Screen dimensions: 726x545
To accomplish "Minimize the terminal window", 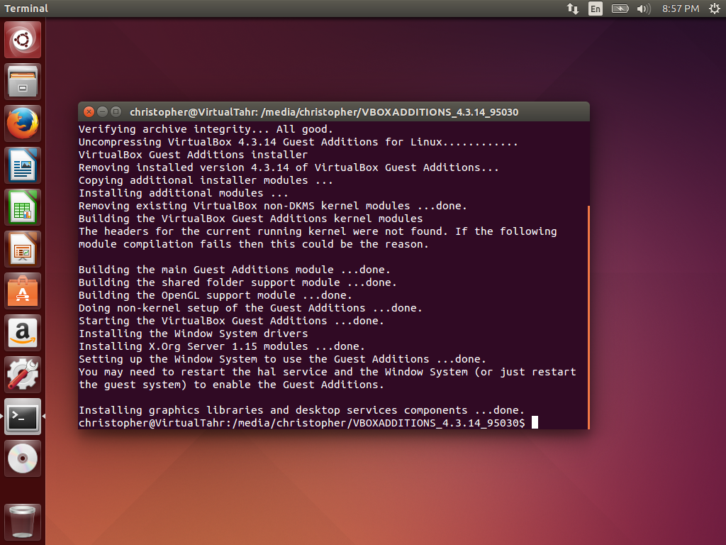I will tap(102, 111).
